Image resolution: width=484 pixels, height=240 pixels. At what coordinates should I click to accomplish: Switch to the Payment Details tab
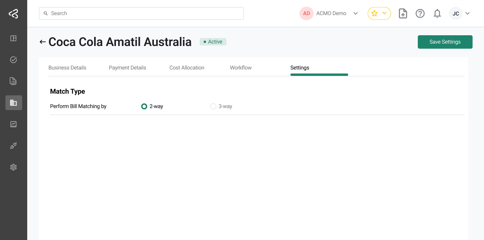pos(127,68)
